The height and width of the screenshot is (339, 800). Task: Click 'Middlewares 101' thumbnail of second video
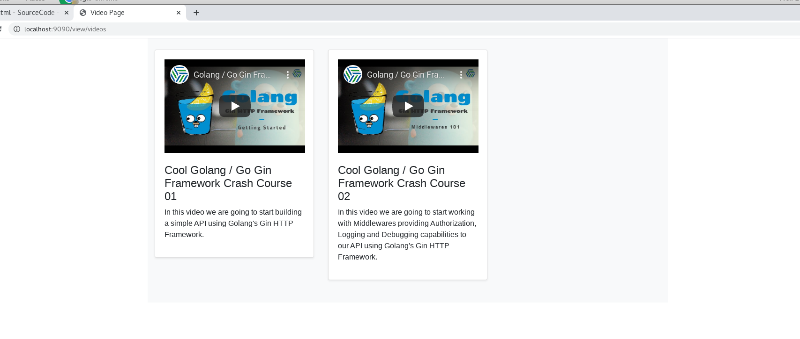pyautogui.click(x=408, y=106)
